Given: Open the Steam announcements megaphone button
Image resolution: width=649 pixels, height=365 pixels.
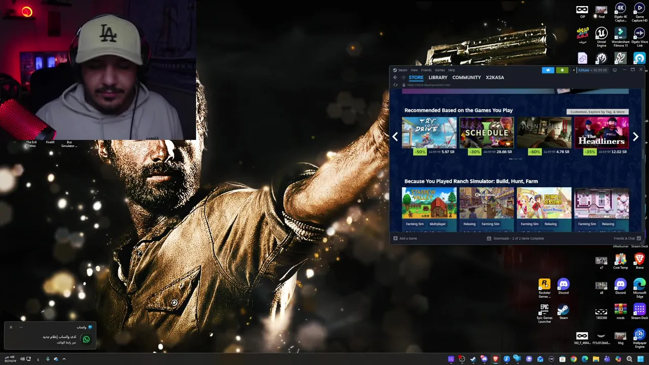Looking at the screenshot, I should pos(548,70).
